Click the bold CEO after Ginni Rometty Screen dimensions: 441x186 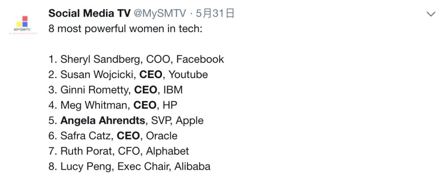click(145, 90)
